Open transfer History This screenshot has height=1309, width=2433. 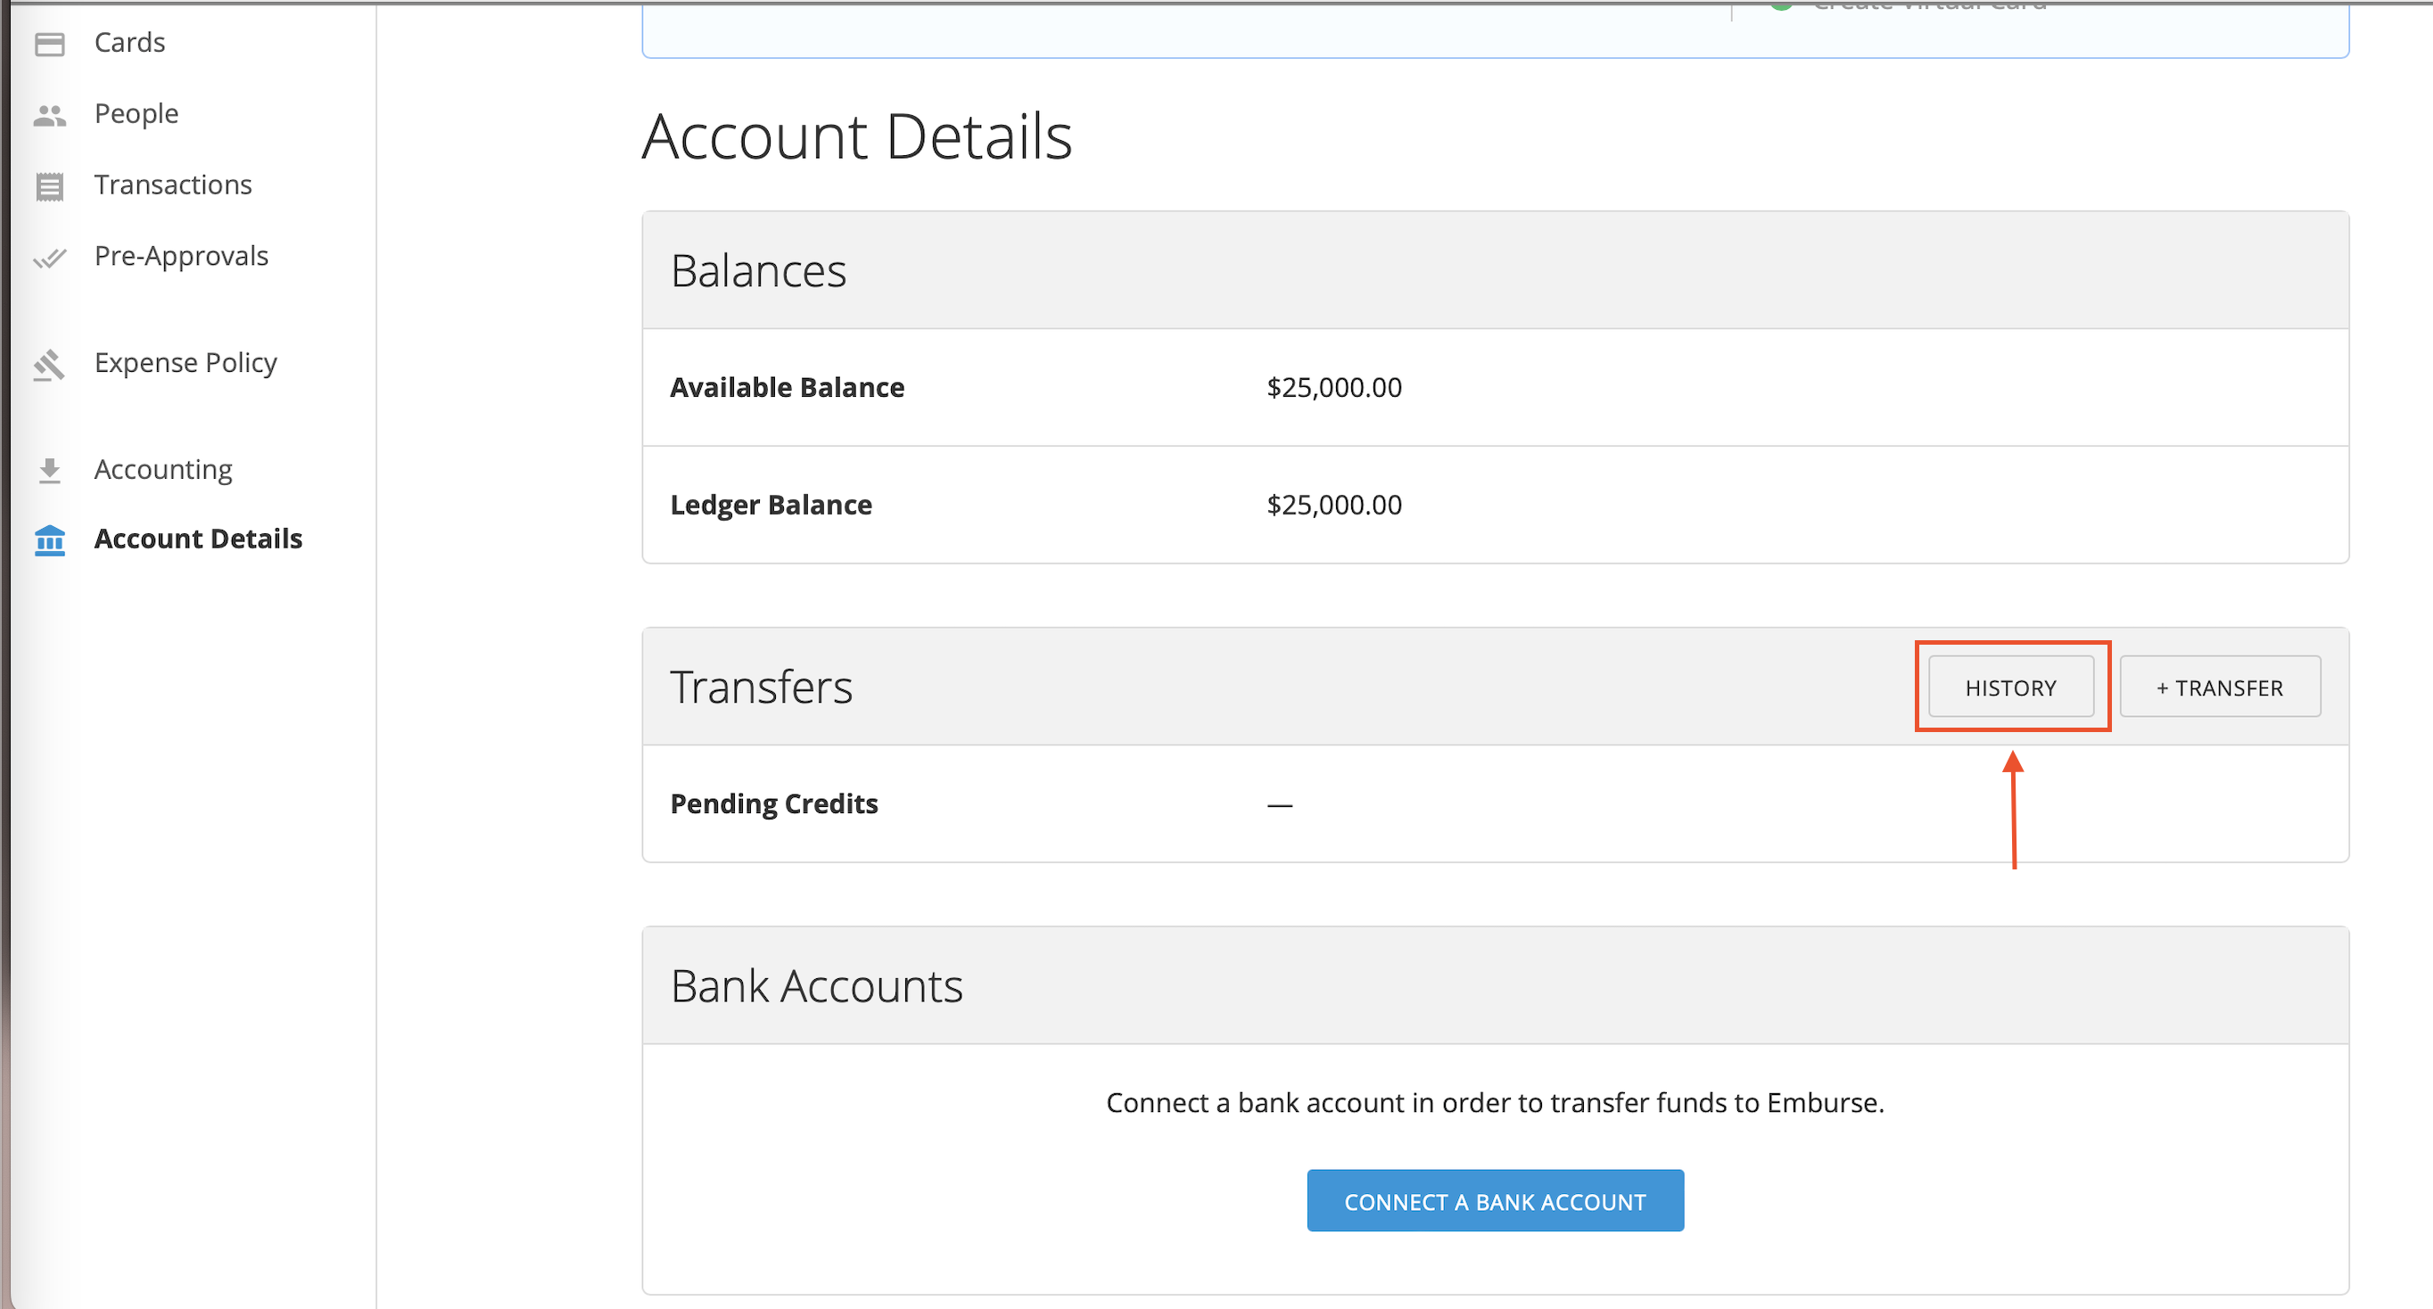coord(2010,687)
